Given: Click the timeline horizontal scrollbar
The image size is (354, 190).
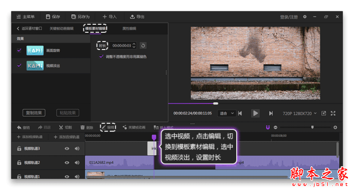Looking at the screenshot, I should point(187,177).
